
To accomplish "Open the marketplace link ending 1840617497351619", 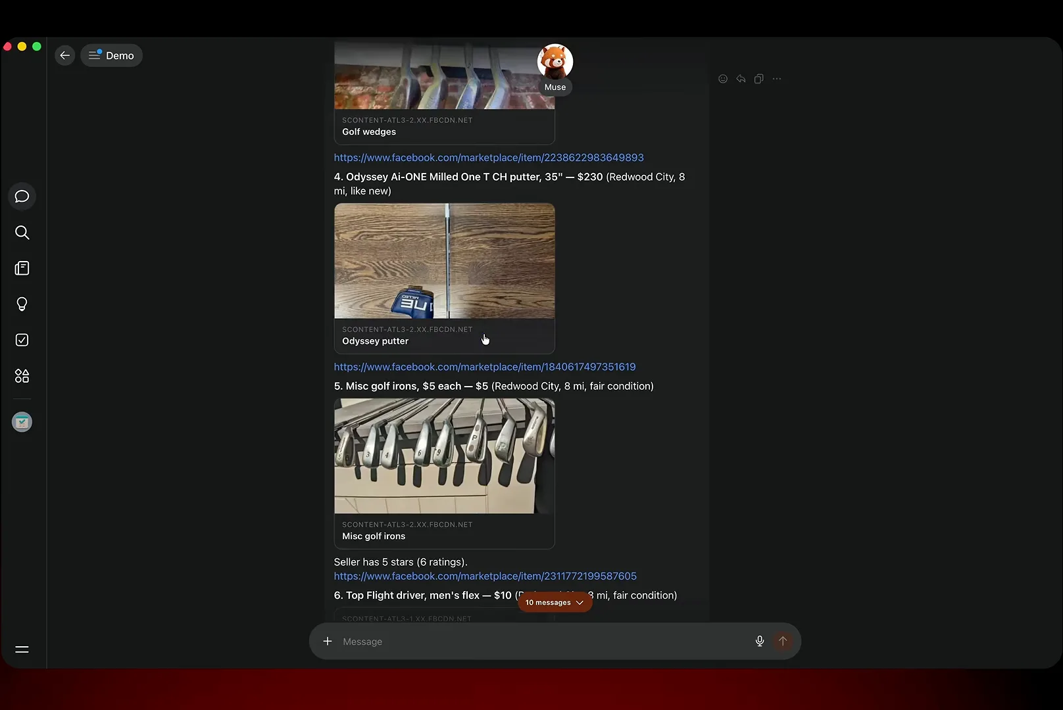I will [485, 367].
